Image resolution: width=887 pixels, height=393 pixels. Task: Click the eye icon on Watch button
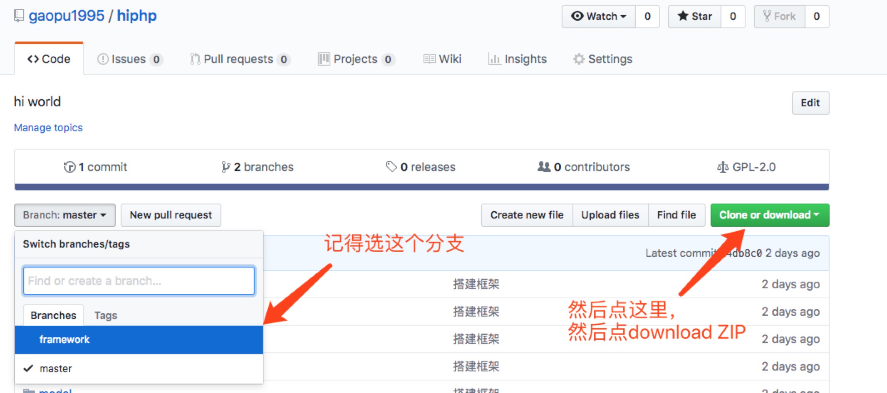(577, 16)
